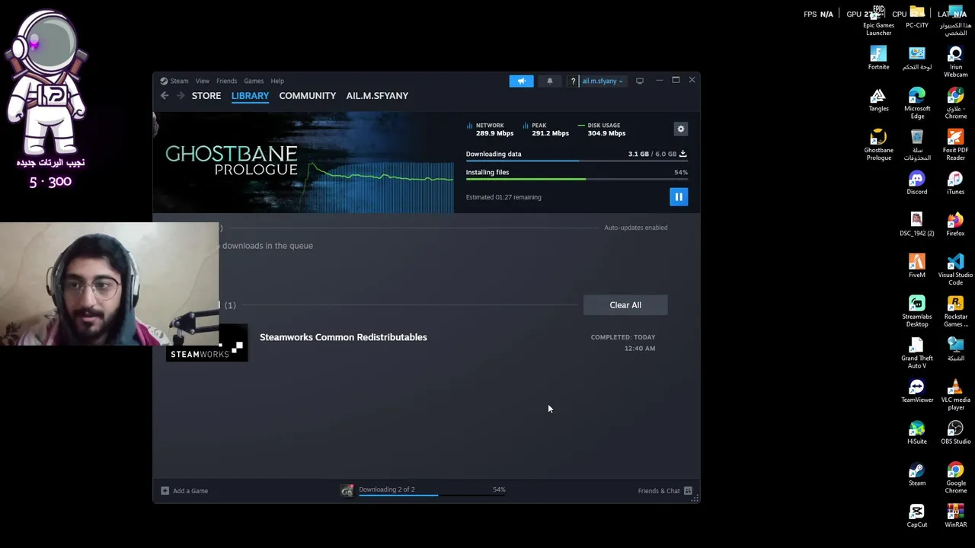975x548 pixels.
Task: Open the Steam help question mark
Action: (x=573, y=81)
